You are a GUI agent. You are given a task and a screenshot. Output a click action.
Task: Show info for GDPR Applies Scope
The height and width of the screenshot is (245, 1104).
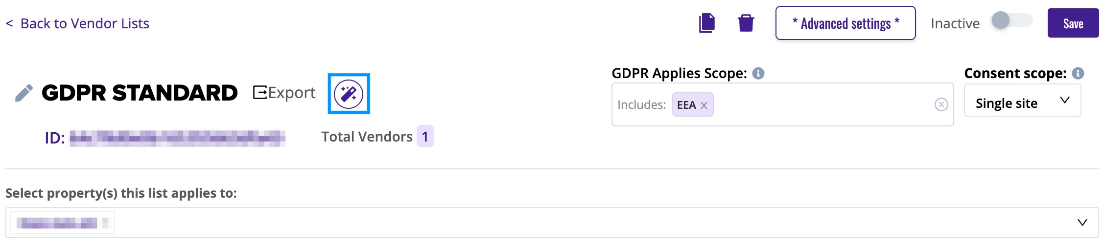click(758, 73)
